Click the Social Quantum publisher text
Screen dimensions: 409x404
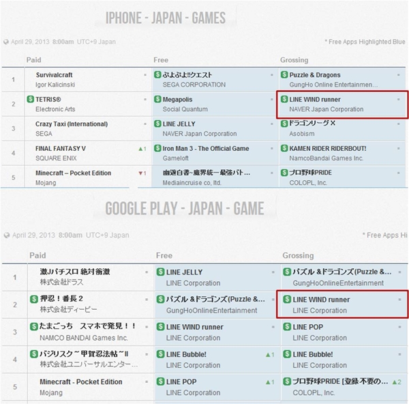coord(185,109)
